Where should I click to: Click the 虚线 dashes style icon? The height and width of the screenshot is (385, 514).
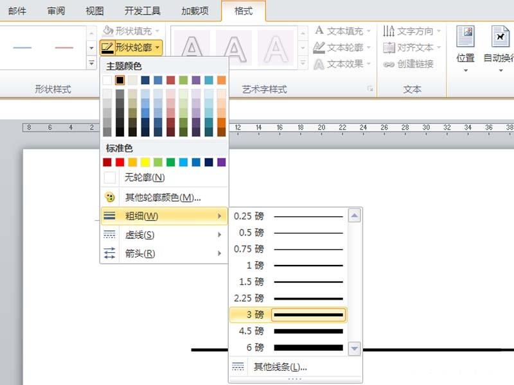tap(109, 235)
